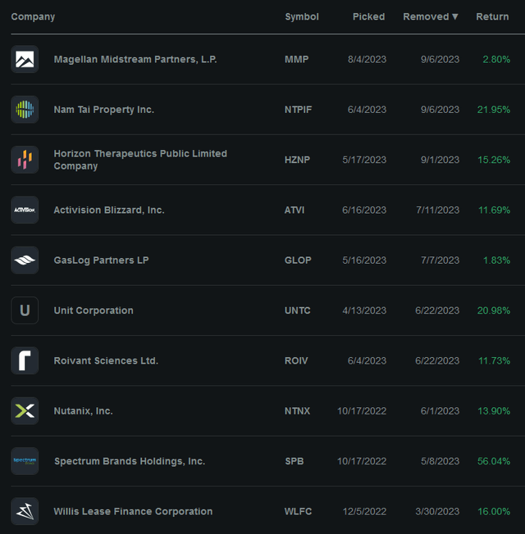This screenshot has width=525, height=534.
Task: Sort by the Picked column header
Action: pos(369,16)
